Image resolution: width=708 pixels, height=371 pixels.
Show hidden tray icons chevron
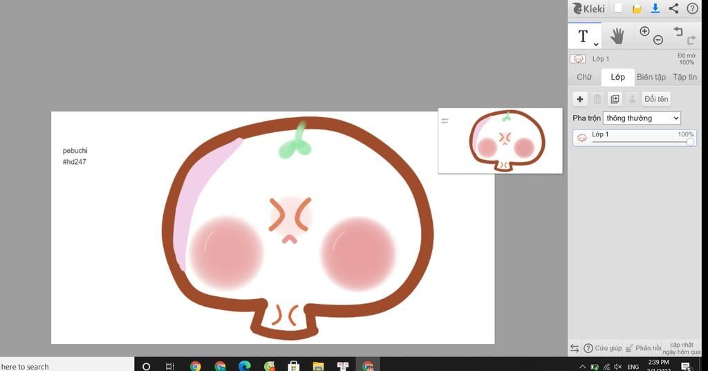click(582, 366)
